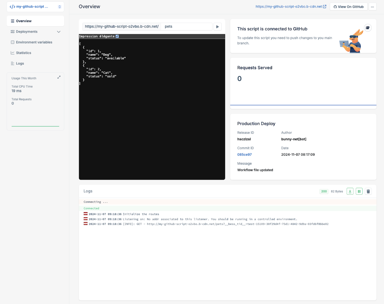Click the Overview hamburger icon
The height and width of the screenshot is (304, 384).
[13, 21]
